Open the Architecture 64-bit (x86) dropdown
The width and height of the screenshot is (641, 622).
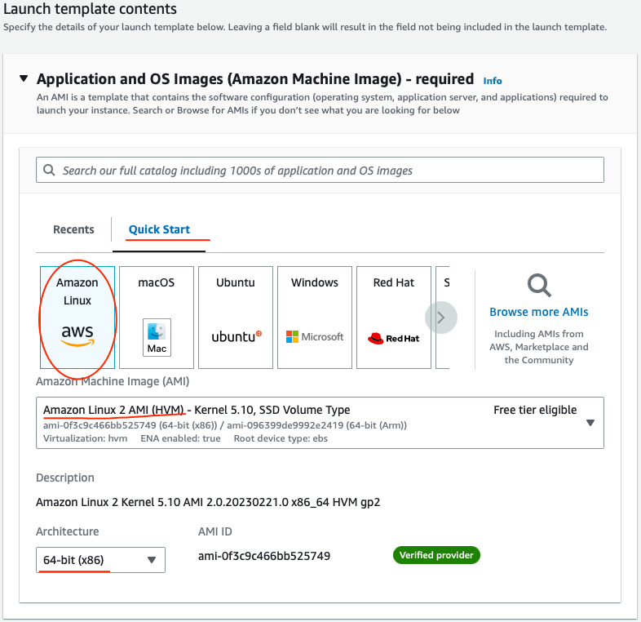[100, 560]
